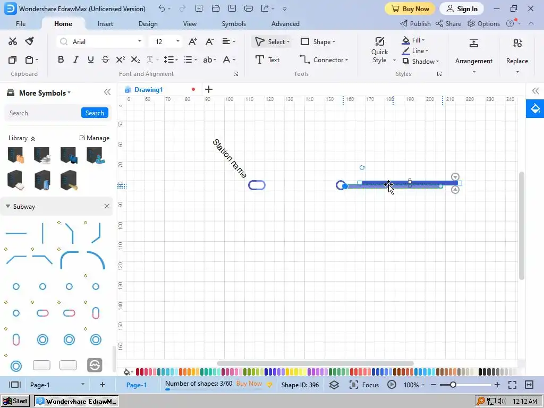Click the New document icon in title bar

click(x=199, y=8)
